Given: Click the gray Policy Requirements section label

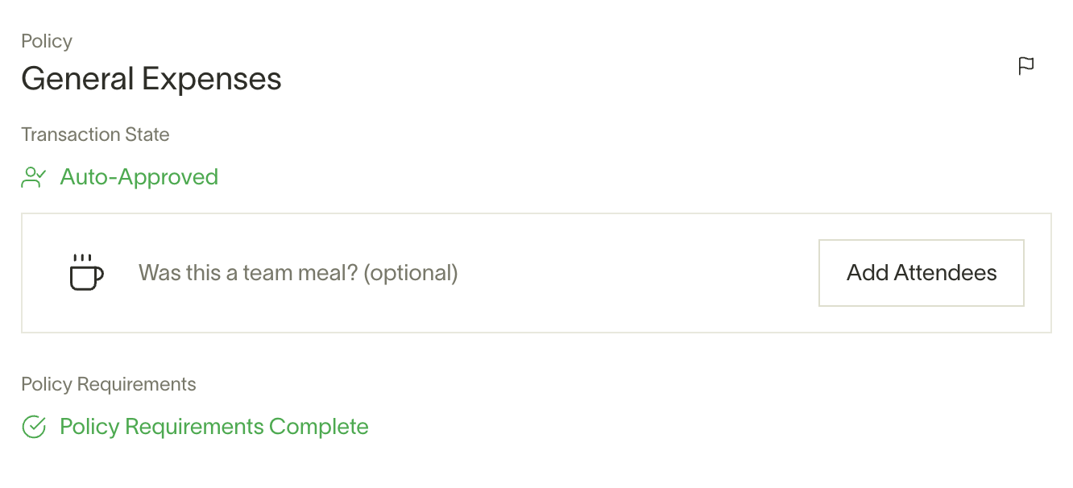Looking at the screenshot, I should click(109, 384).
